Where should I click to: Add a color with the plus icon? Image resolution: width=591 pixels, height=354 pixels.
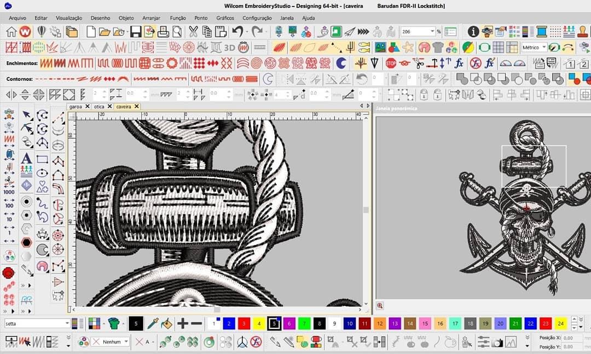point(183,323)
